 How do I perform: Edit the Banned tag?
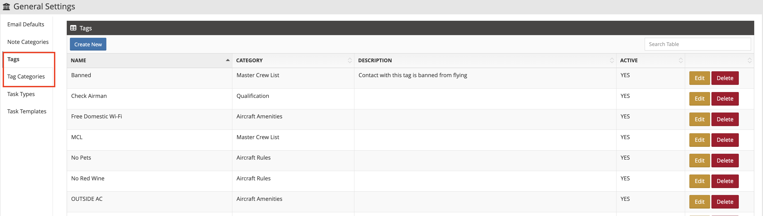coord(699,78)
